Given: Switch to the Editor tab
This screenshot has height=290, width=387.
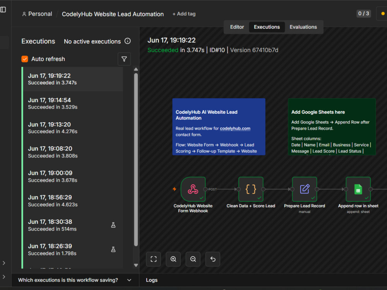Looking at the screenshot, I should pyautogui.click(x=237, y=27).
